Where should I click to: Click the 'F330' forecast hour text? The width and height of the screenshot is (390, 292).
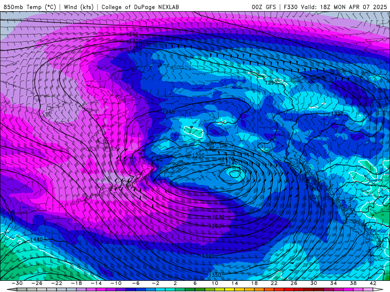(291, 7)
